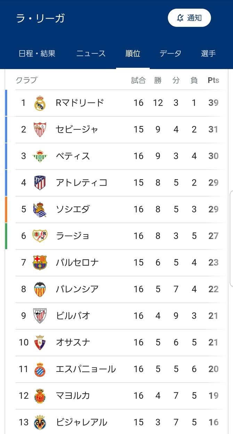Click the Sevilla club crest

(x=40, y=129)
